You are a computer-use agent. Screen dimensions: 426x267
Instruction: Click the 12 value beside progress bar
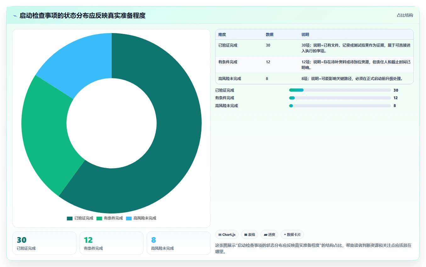click(396, 98)
